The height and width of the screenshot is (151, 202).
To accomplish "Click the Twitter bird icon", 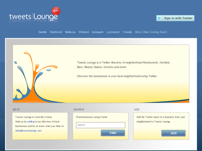I will (159, 18).
